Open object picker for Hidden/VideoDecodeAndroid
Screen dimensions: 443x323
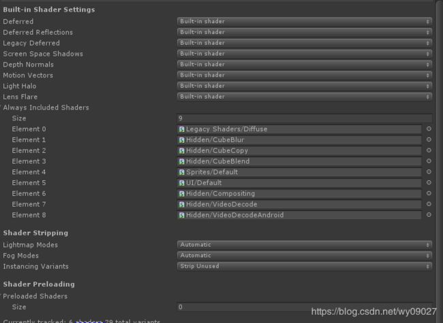pos(429,215)
